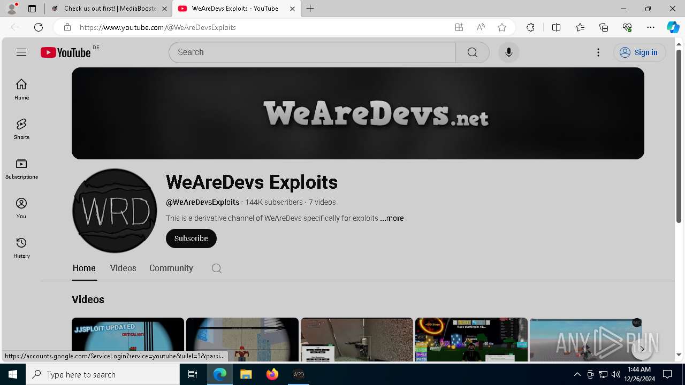Open Edge Settings and more menu
The image size is (685, 385).
651,27
